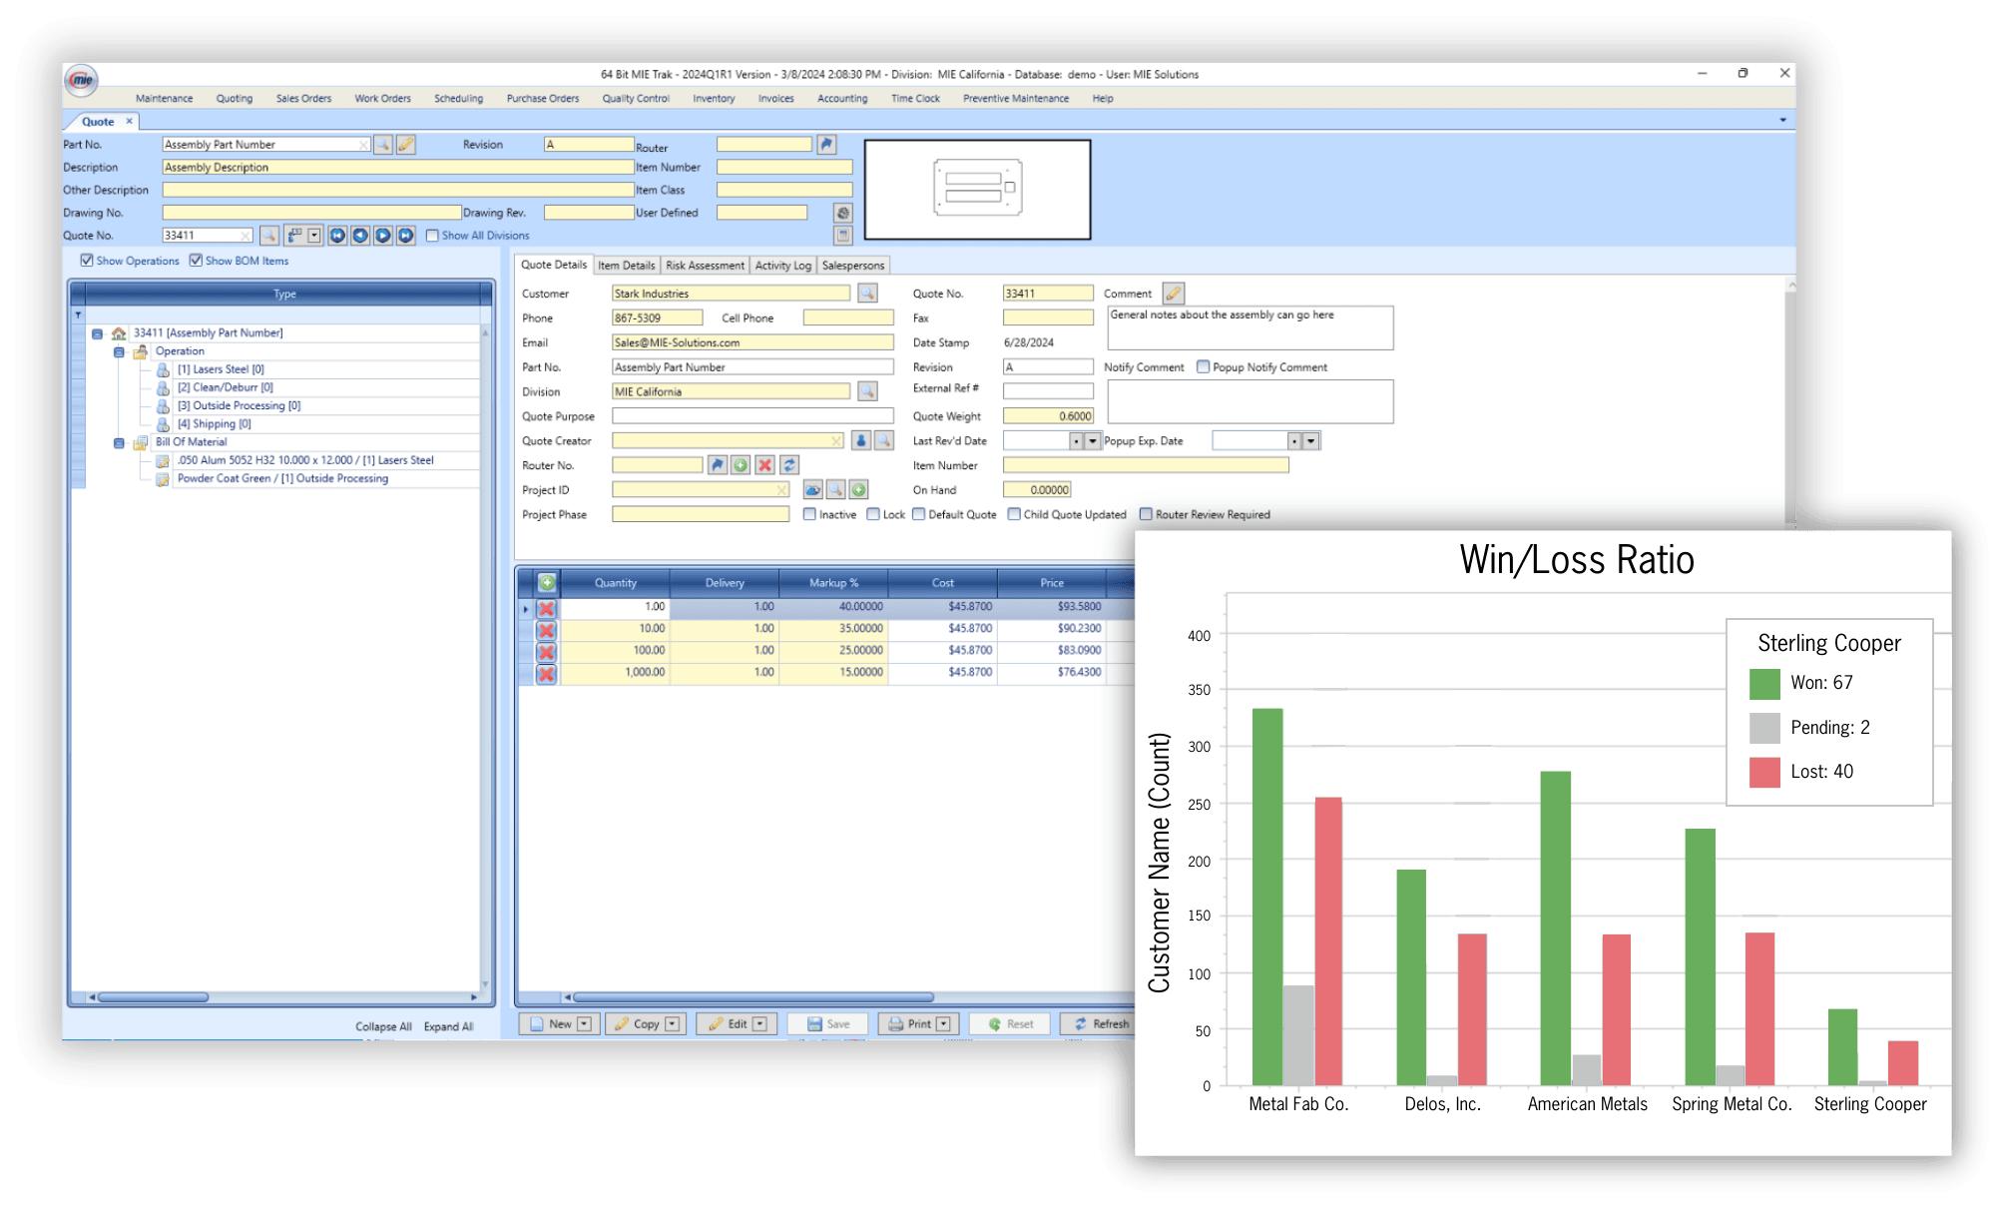Image resolution: width=1996 pixels, height=1231 pixels.
Task: Click the blue Router flag icon
Action: pos(825,145)
